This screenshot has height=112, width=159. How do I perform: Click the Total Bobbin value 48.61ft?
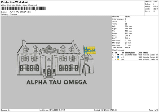point(127,48)
